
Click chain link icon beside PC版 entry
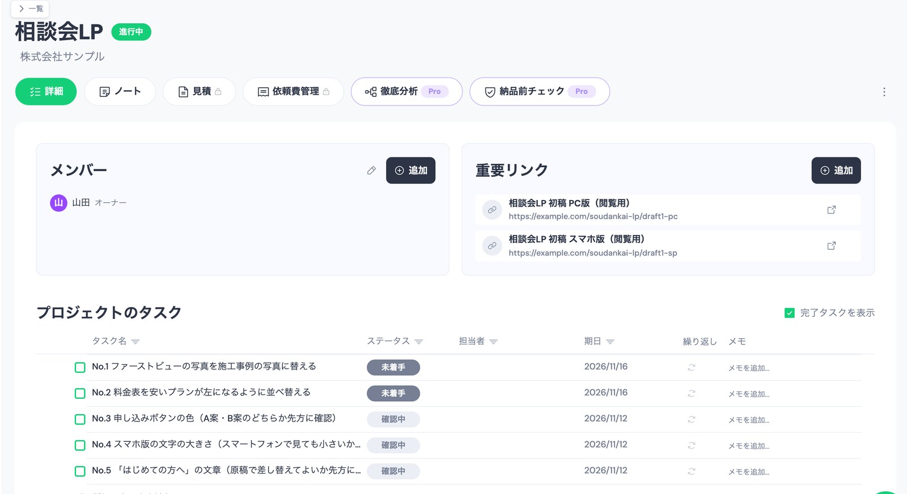point(492,210)
